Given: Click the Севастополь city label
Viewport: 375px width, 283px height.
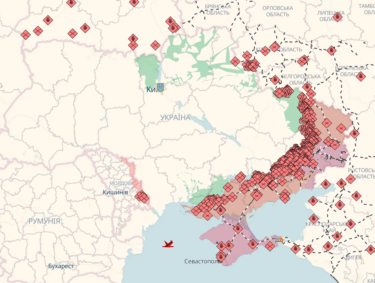Looking at the screenshot, I should point(202,261).
